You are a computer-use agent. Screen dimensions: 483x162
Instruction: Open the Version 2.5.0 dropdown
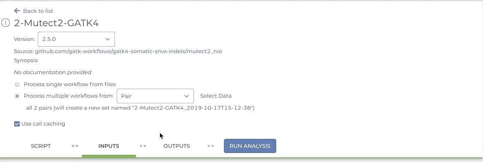[x=76, y=39]
